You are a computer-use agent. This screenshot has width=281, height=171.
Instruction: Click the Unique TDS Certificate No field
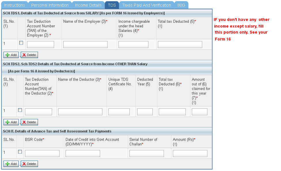(x=119, y=112)
